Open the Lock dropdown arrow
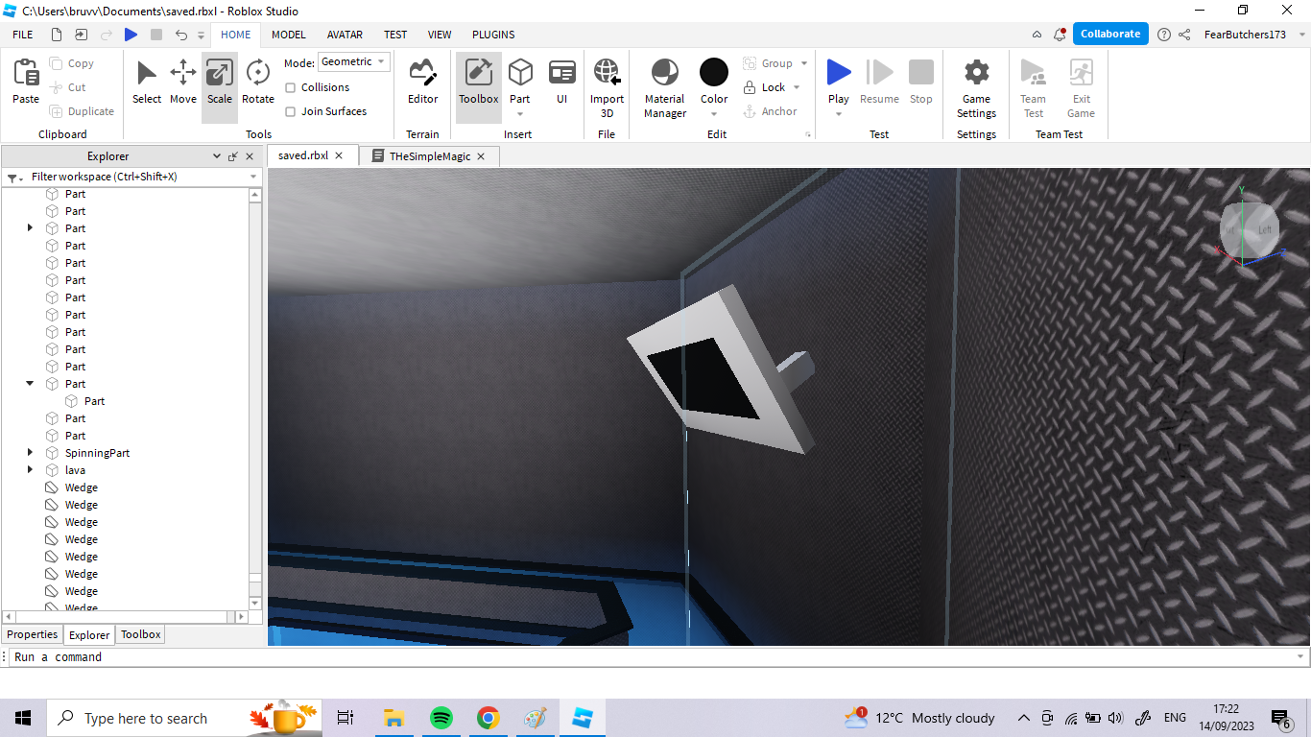Image resolution: width=1311 pixels, height=737 pixels. [797, 87]
